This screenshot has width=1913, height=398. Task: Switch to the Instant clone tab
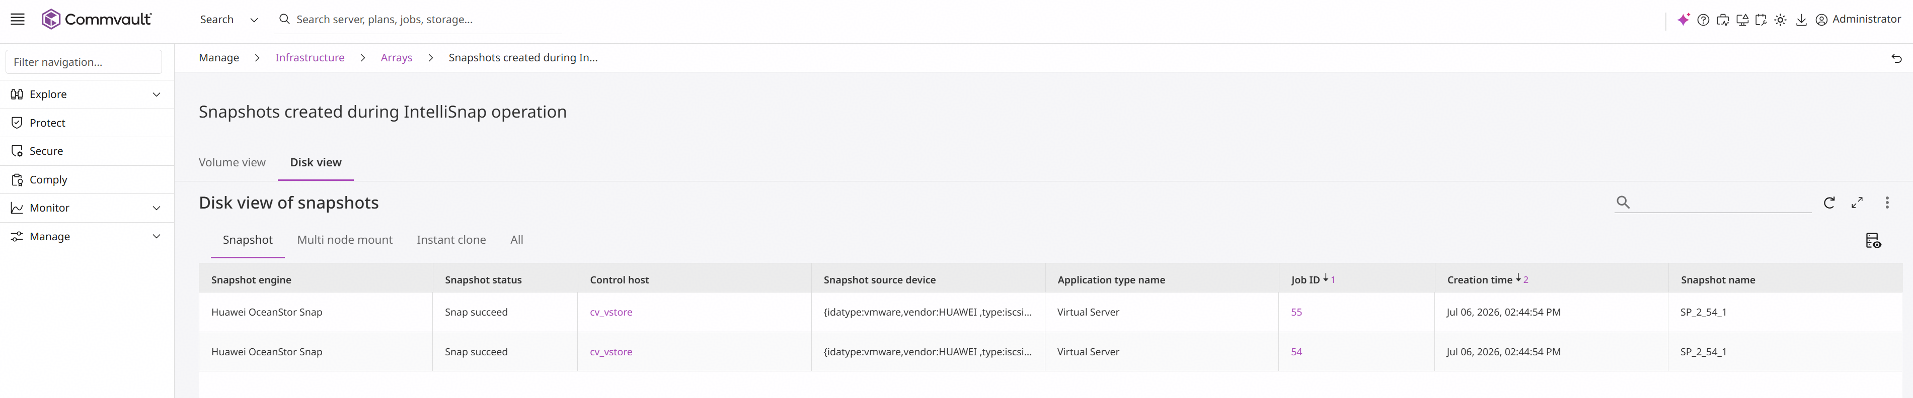tap(451, 240)
